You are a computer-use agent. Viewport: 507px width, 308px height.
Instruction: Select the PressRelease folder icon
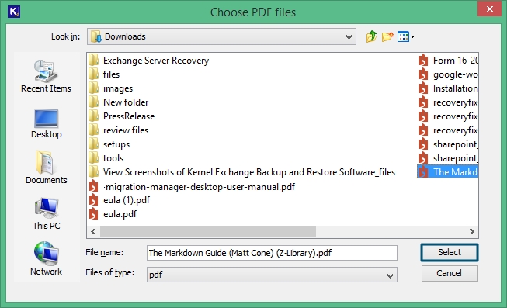[x=94, y=116]
